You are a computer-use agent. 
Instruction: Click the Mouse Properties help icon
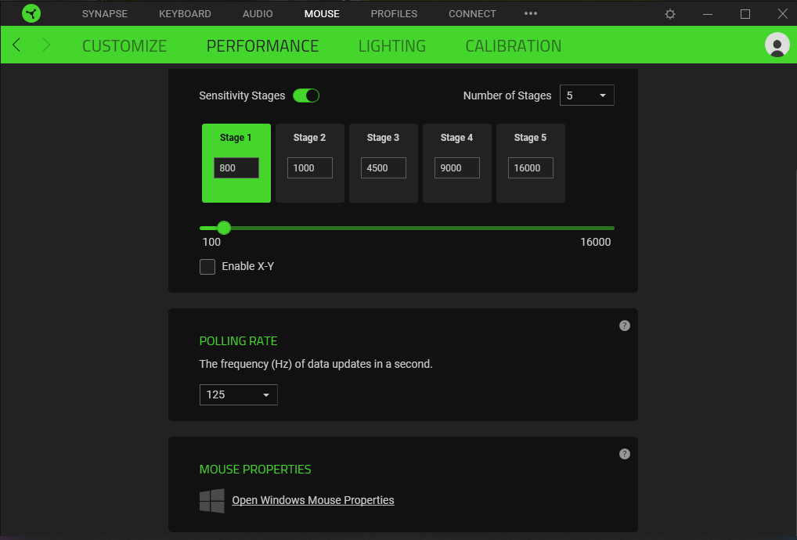point(624,454)
